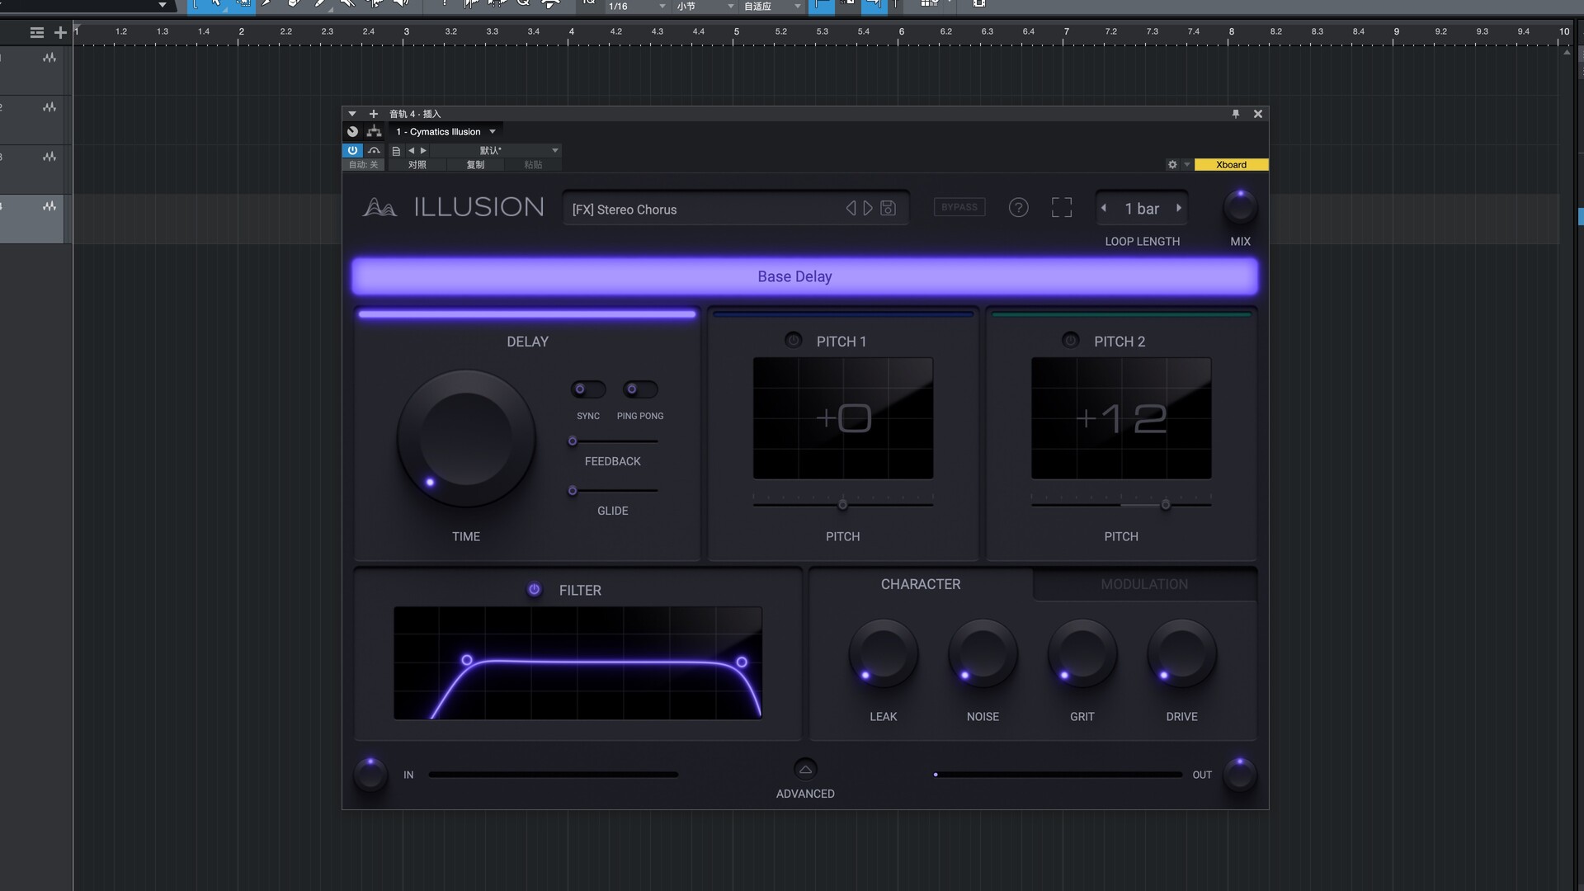Open the track list menu icon
Viewport: 1584px width, 891px height.
36,33
